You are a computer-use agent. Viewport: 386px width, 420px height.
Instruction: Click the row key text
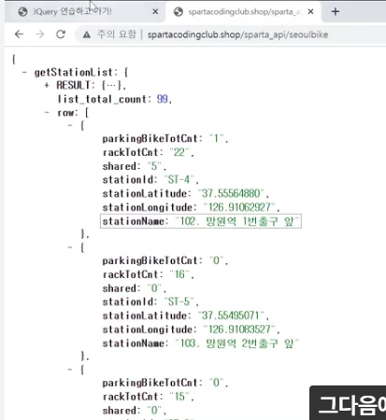click(x=65, y=113)
